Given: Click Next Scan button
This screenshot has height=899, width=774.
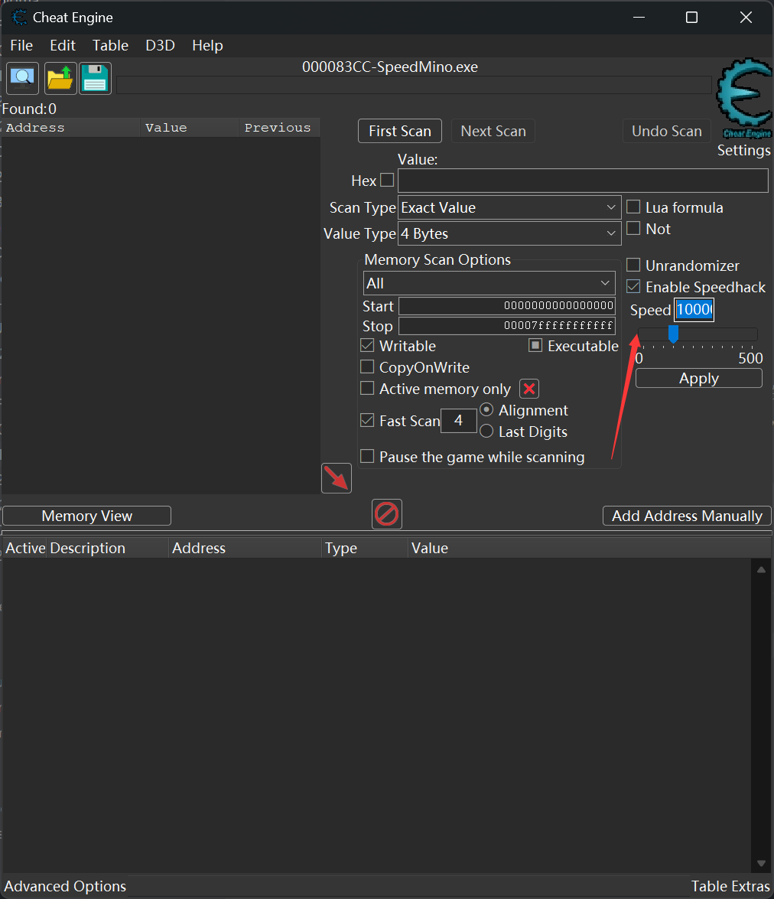Looking at the screenshot, I should 493,131.
